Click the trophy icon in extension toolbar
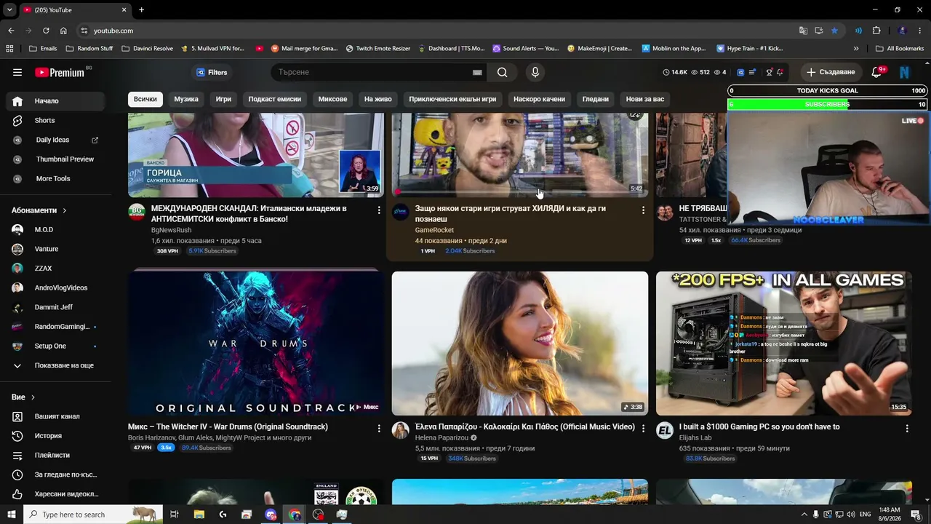931x524 pixels. coord(769,72)
